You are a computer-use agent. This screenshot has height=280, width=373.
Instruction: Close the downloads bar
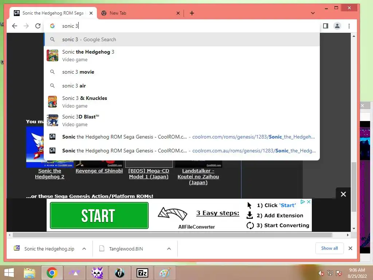click(350, 248)
